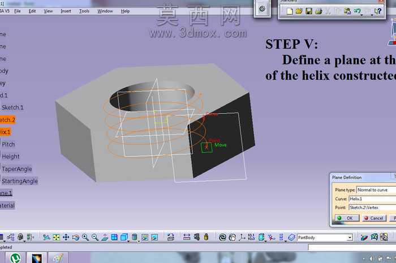Screen dimensions: 396x263
Task: Select the Pitch parameter in tree
Action: (8, 144)
